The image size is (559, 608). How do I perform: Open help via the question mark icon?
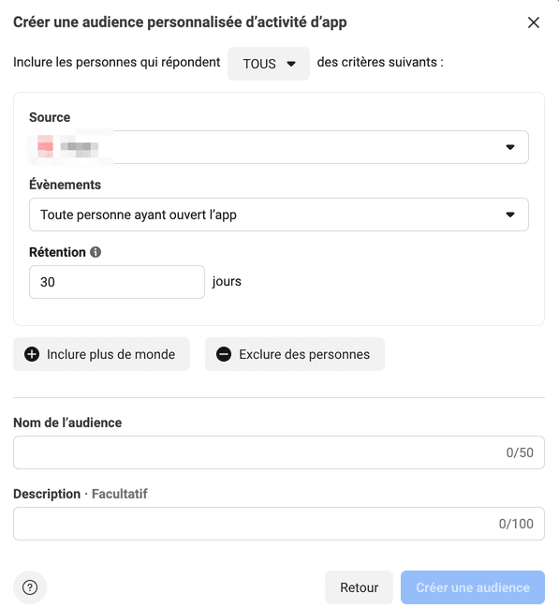pyautogui.click(x=30, y=587)
